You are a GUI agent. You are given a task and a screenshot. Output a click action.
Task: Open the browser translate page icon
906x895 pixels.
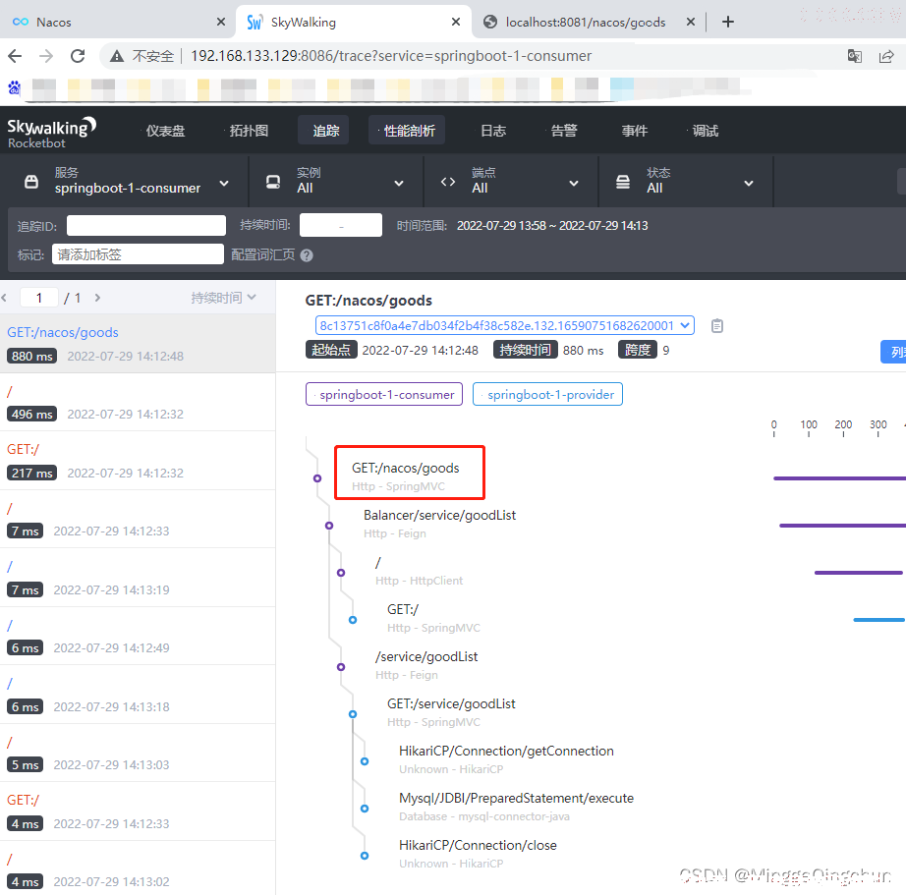click(855, 56)
